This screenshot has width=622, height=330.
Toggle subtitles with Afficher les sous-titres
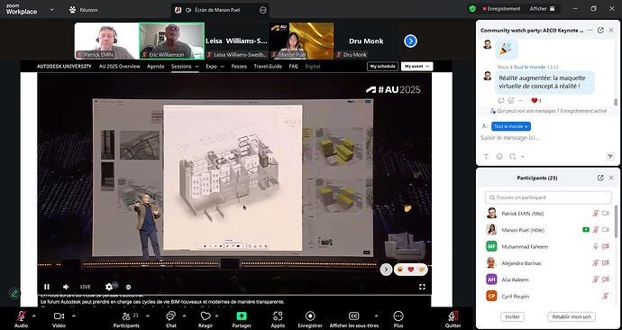(x=354, y=316)
